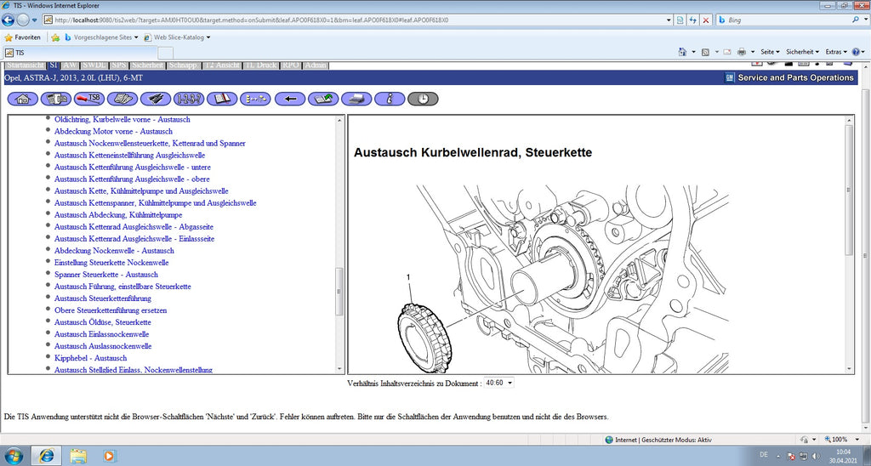Refresh the page in Internet Explorer
This screenshot has height=466, width=871.
tap(693, 20)
